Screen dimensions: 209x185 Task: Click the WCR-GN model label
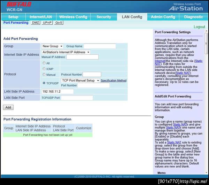(x=14, y=10)
